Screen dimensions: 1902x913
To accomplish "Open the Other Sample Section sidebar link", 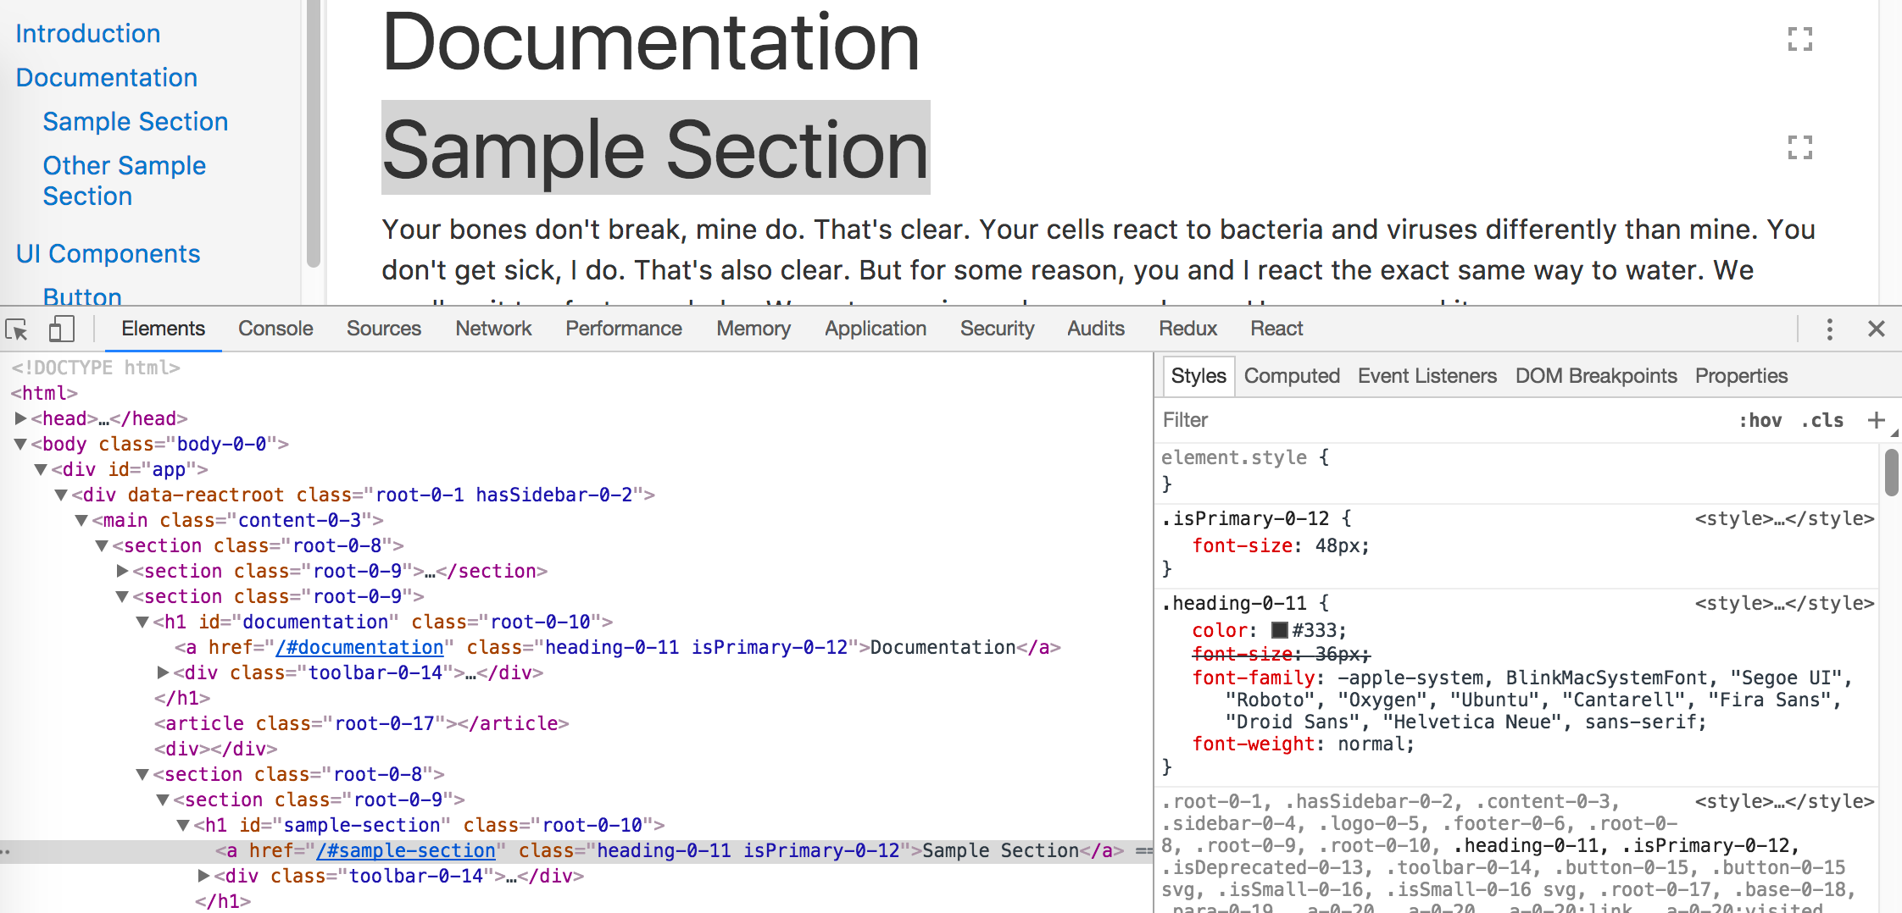I will (125, 180).
